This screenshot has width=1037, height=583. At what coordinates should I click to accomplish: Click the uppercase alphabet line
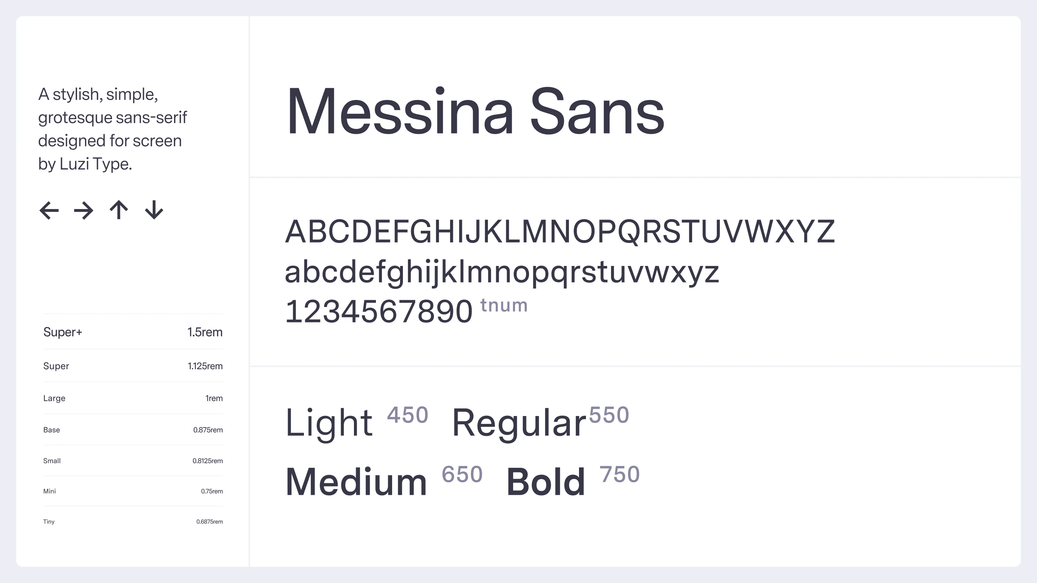click(x=560, y=232)
